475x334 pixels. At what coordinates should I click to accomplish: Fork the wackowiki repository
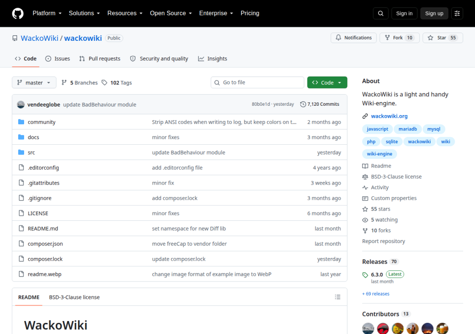point(399,38)
